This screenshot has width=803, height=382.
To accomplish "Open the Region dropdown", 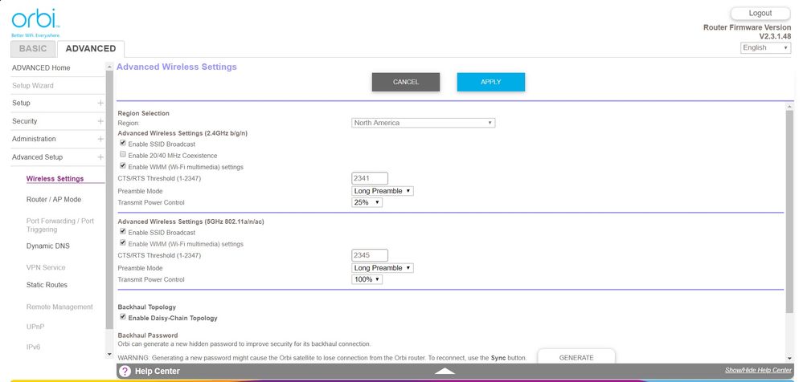I will click(x=423, y=123).
